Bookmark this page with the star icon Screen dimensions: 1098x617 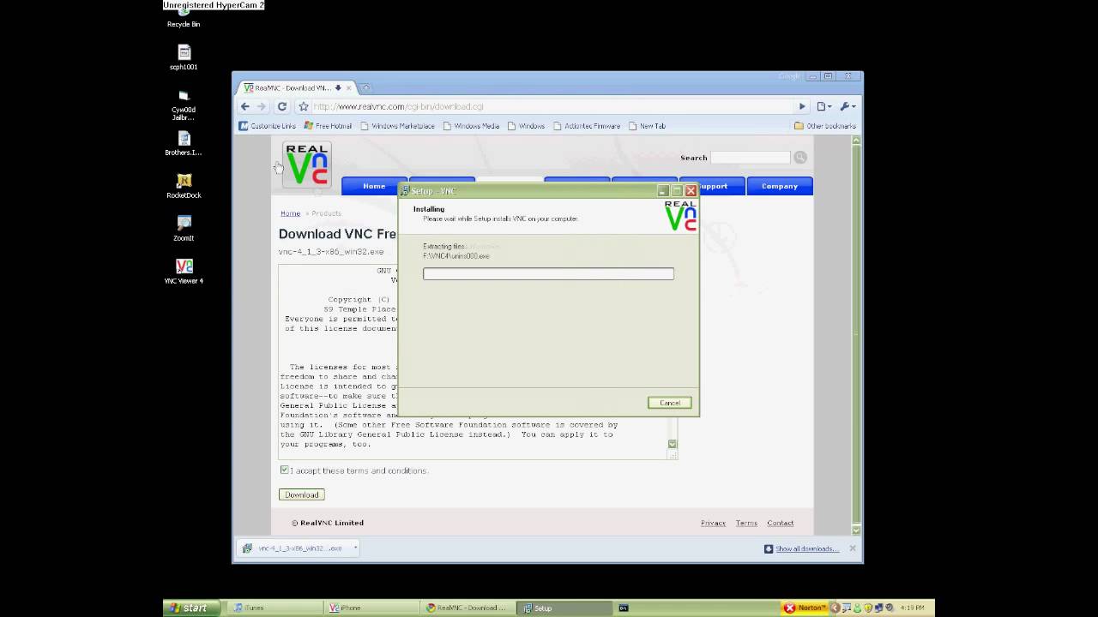click(x=303, y=106)
